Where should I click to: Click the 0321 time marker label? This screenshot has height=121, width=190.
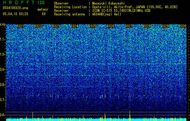(x=20, y=26)
